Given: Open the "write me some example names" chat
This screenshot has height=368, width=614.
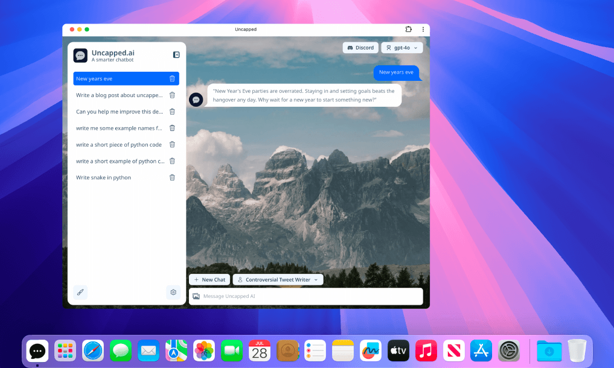Looking at the screenshot, I should [x=119, y=128].
